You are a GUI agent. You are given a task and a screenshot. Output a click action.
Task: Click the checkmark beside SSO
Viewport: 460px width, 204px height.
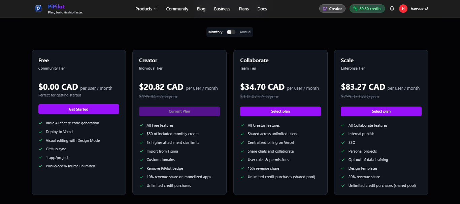click(x=343, y=142)
